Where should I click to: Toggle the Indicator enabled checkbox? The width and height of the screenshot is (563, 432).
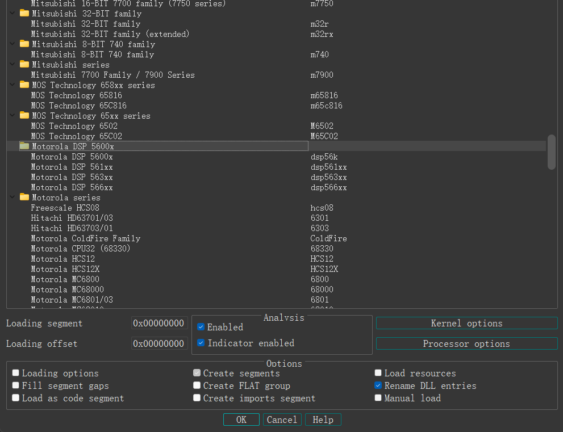[201, 343]
